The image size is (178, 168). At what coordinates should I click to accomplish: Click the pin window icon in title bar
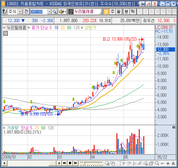(142, 4)
